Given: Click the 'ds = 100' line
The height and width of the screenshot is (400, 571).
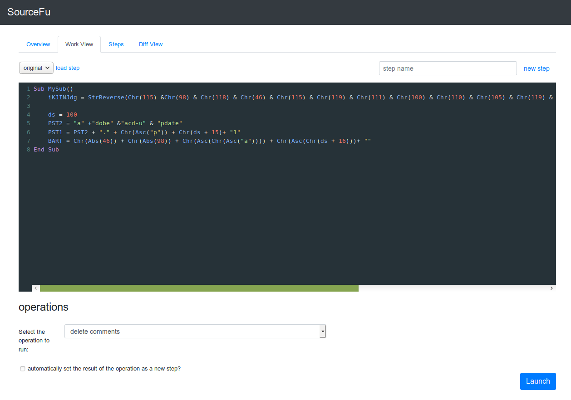Looking at the screenshot, I should (63, 115).
